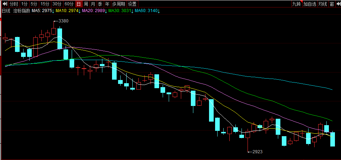Select the 30分 period tab
The width and height of the screenshot is (341, 160).
(57, 4)
